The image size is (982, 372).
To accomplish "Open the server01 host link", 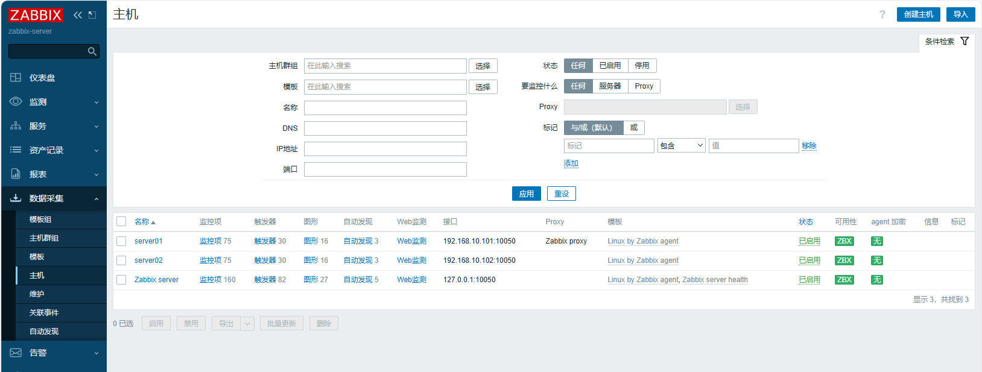I will coord(148,241).
